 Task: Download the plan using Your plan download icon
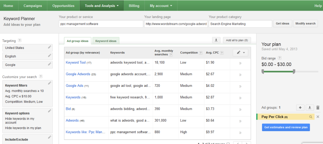point(310,107)
